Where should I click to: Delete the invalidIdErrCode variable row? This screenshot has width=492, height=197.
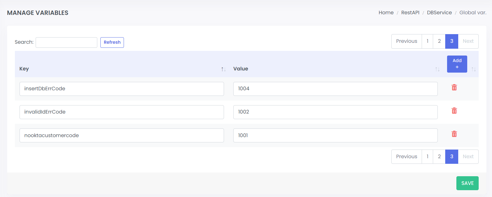pyautogui.click(x=454, y=111)
